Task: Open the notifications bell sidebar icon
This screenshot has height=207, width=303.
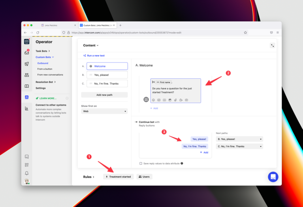Action: [27, 173]
